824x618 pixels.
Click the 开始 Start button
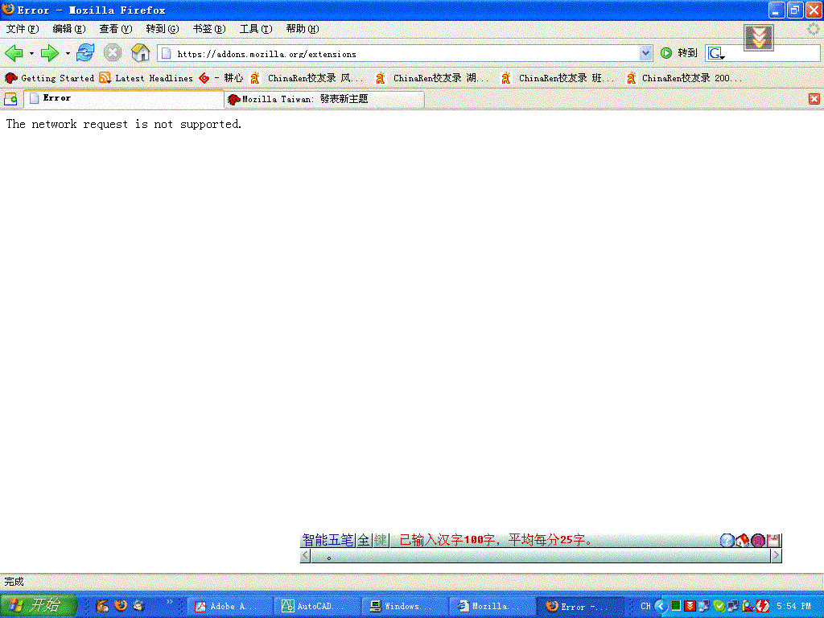(x=39, y=605)
